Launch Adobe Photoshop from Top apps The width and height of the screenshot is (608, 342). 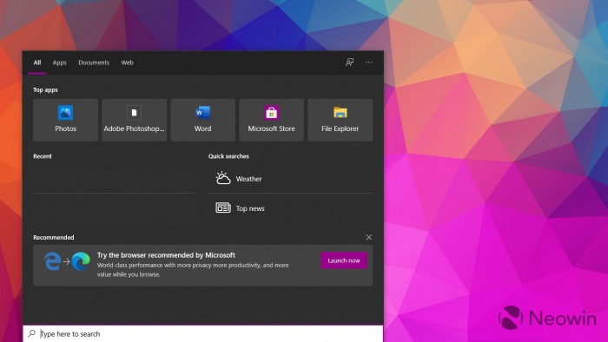coord(134,120)
